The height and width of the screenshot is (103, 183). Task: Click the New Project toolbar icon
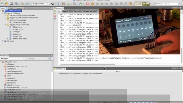click(x=7, y=4)
